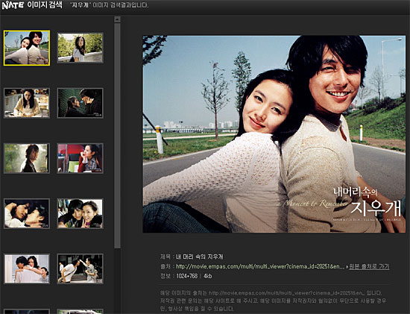Click the small arrow before 원본 출처로 가기
Viewport: 410px width, 314px height.
click(x=347, y=267)
